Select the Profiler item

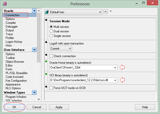[x=10, y=38]
